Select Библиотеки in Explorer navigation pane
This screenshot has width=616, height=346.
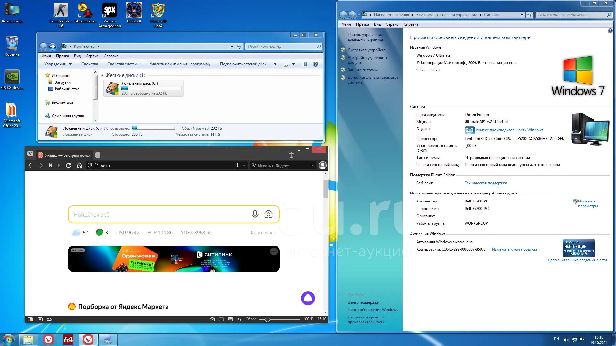pos(62,103)
